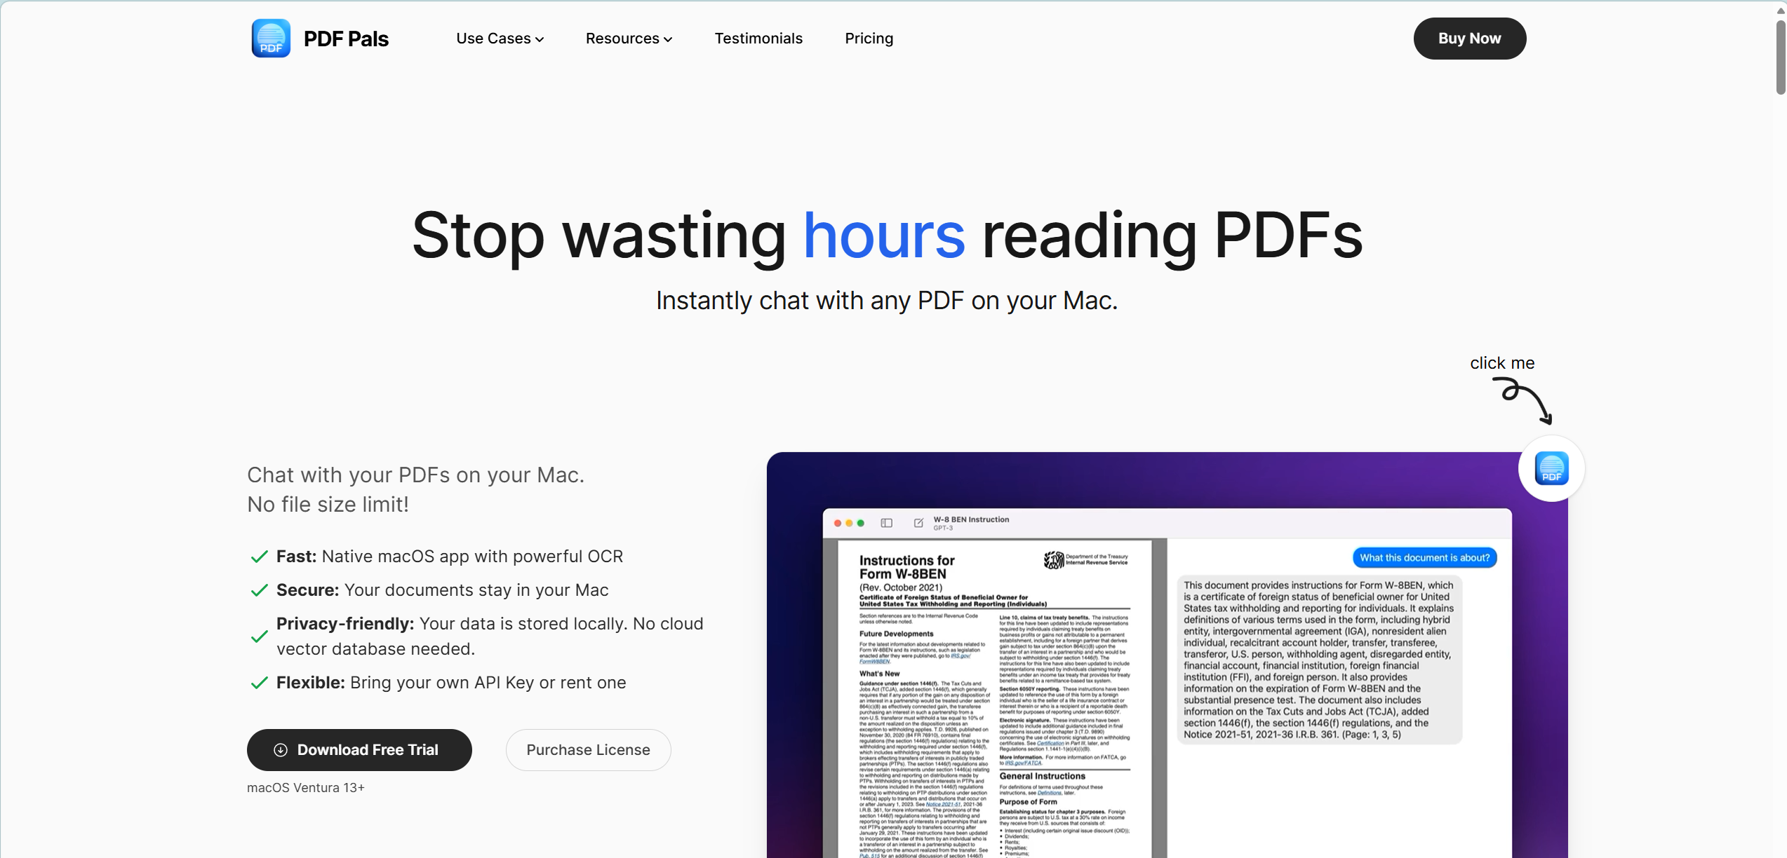Open the PDF Pals brand name link
The image size is (1787, 858).
tap(346, 39)
